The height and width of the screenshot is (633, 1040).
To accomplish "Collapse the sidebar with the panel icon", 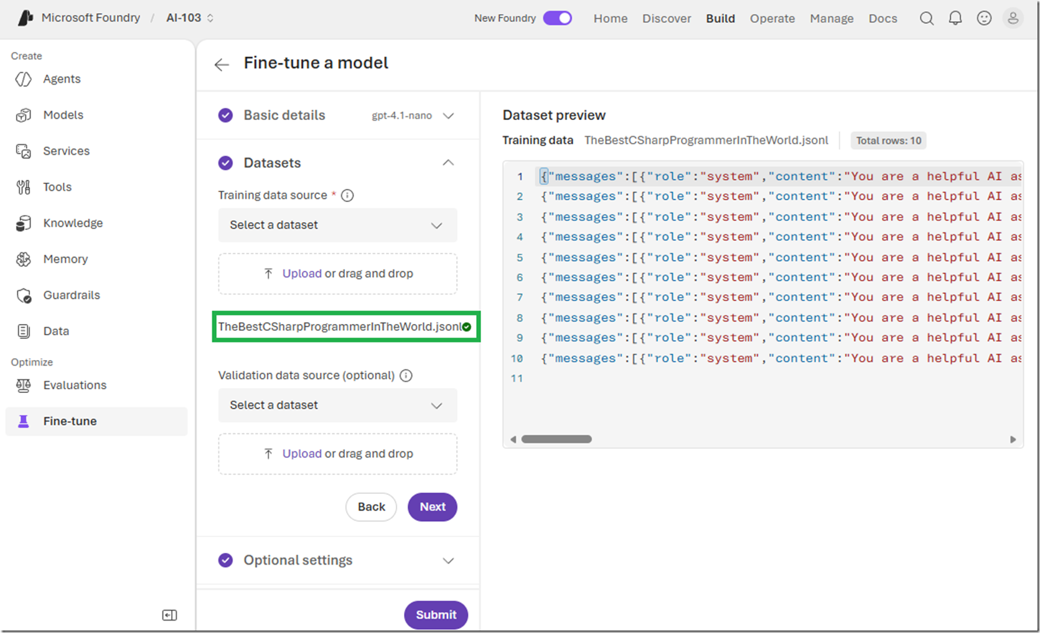I will pyautogui.click(x=169, y=615).
